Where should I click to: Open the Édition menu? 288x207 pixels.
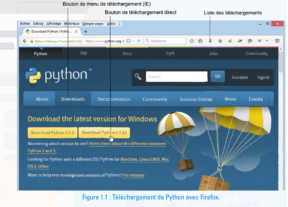pos(38,24)
